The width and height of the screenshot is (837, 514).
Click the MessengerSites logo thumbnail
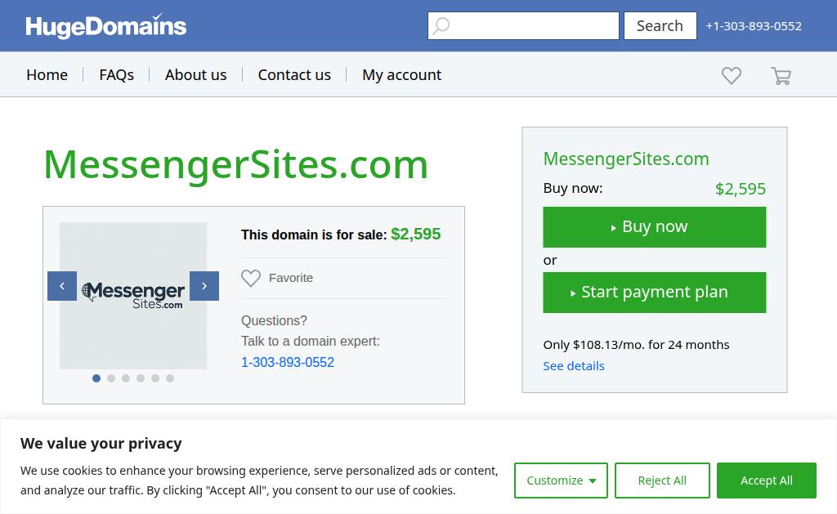133,295
